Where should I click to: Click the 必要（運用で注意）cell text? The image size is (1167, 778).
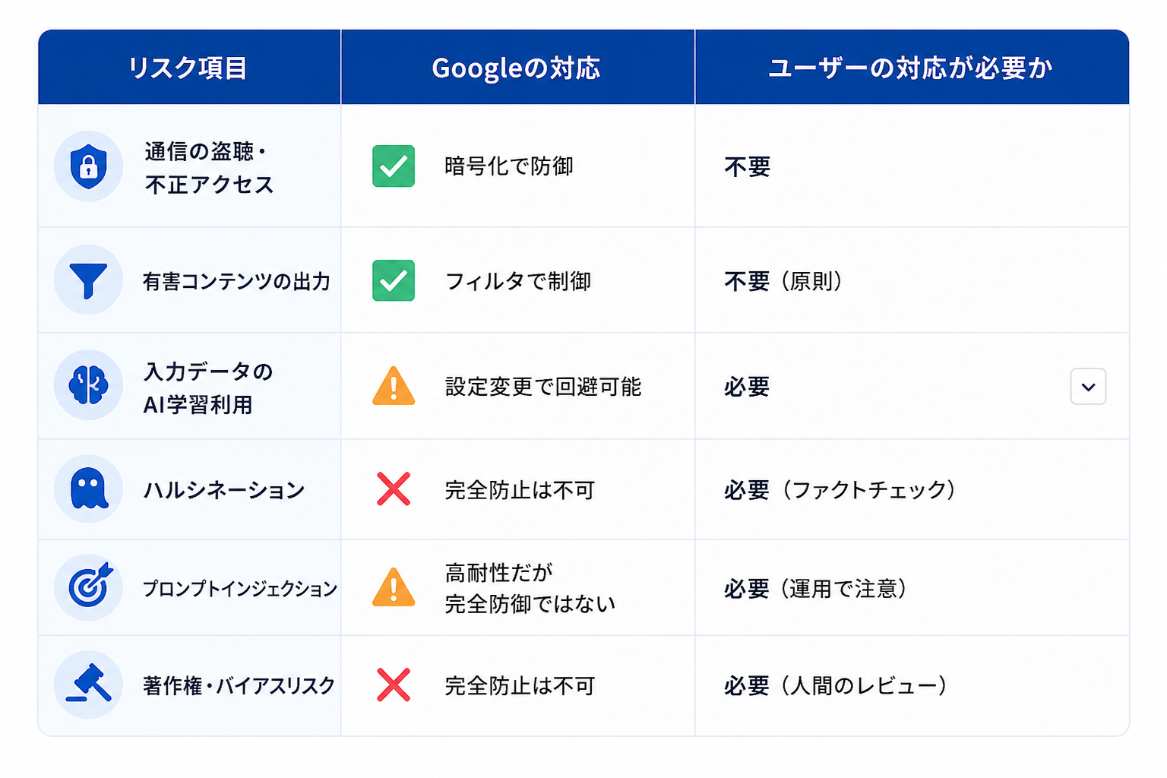tap(816, 588)
